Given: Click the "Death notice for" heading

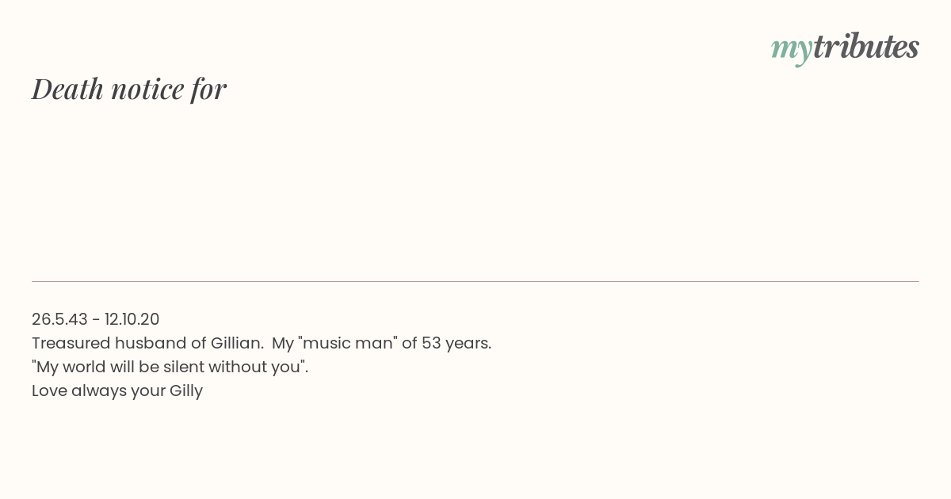Looking at the screenshot, I should (x=129, y=89).
